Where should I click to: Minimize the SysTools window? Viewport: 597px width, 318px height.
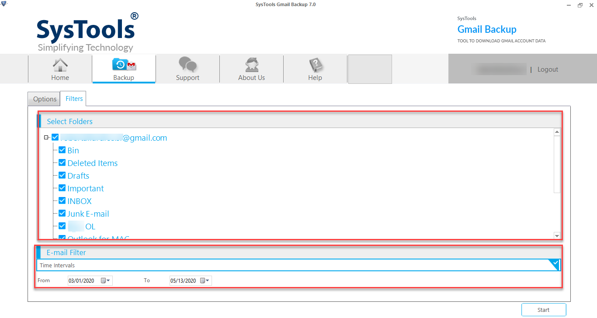pos(568,5)
